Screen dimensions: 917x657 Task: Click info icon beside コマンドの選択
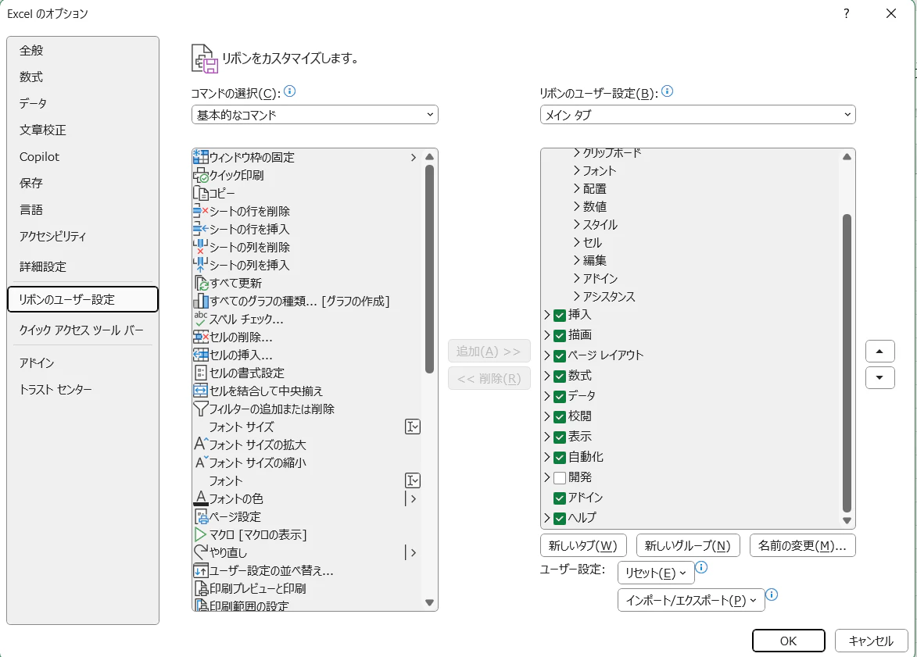click(289, 91)
